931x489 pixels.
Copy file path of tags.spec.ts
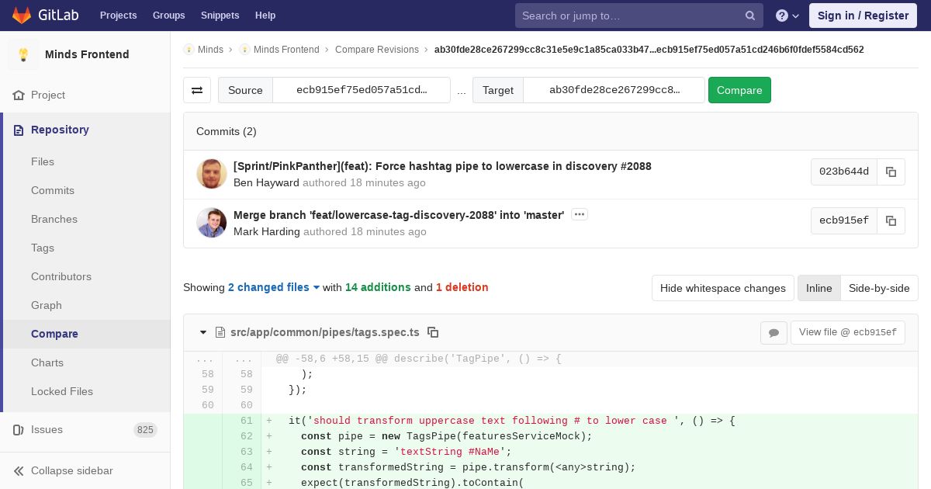pyautogui.click(x=433, y=332)
